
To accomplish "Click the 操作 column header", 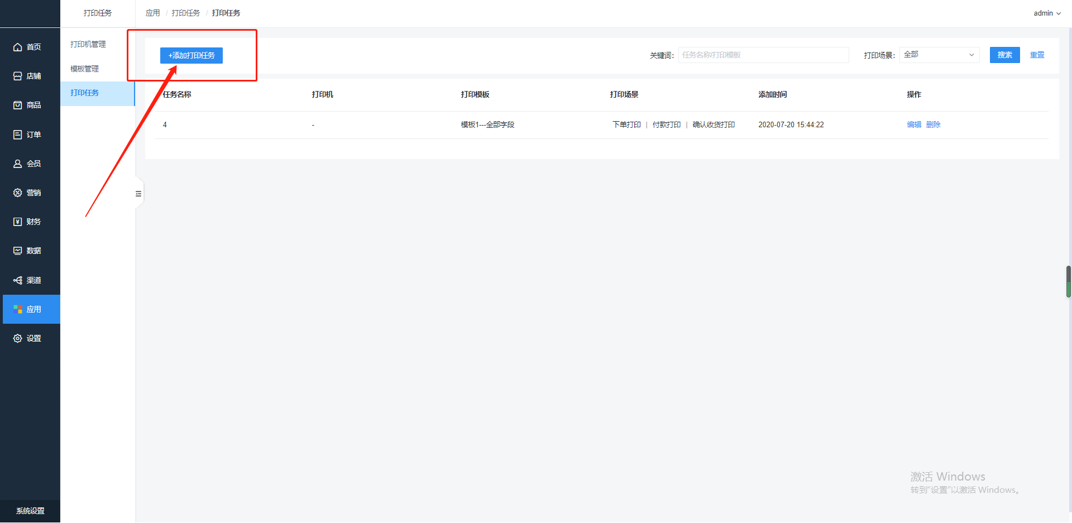I will (914, 94).
